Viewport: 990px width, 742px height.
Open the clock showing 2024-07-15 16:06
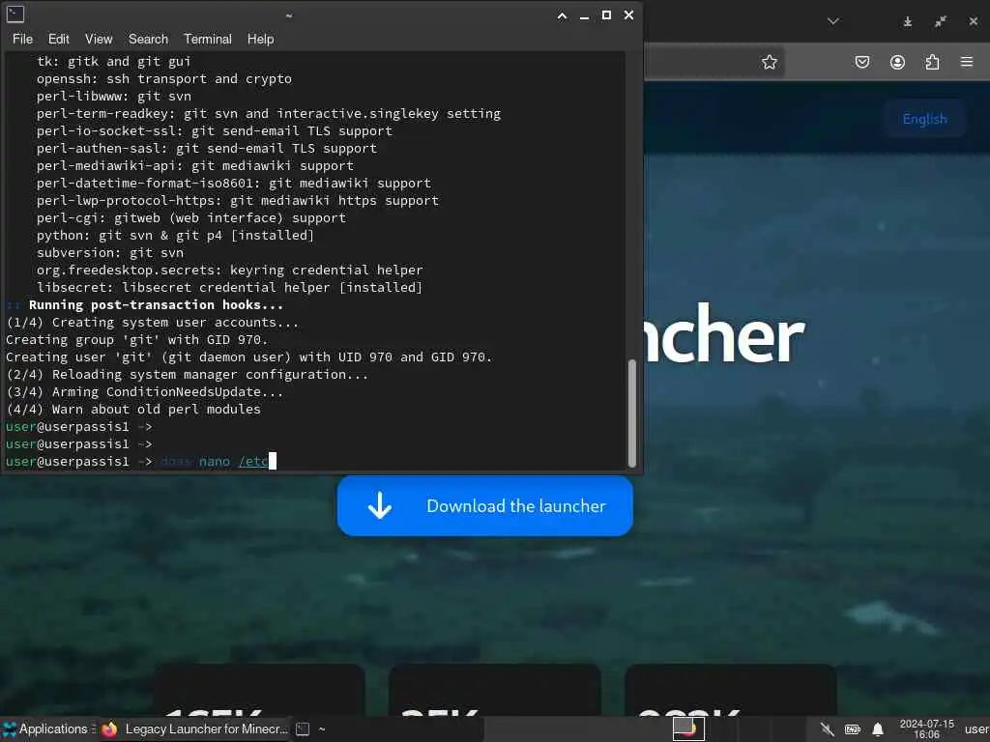click(x=926, y=728)
